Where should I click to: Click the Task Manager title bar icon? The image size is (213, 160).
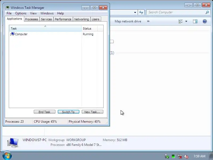click(7, 7)
